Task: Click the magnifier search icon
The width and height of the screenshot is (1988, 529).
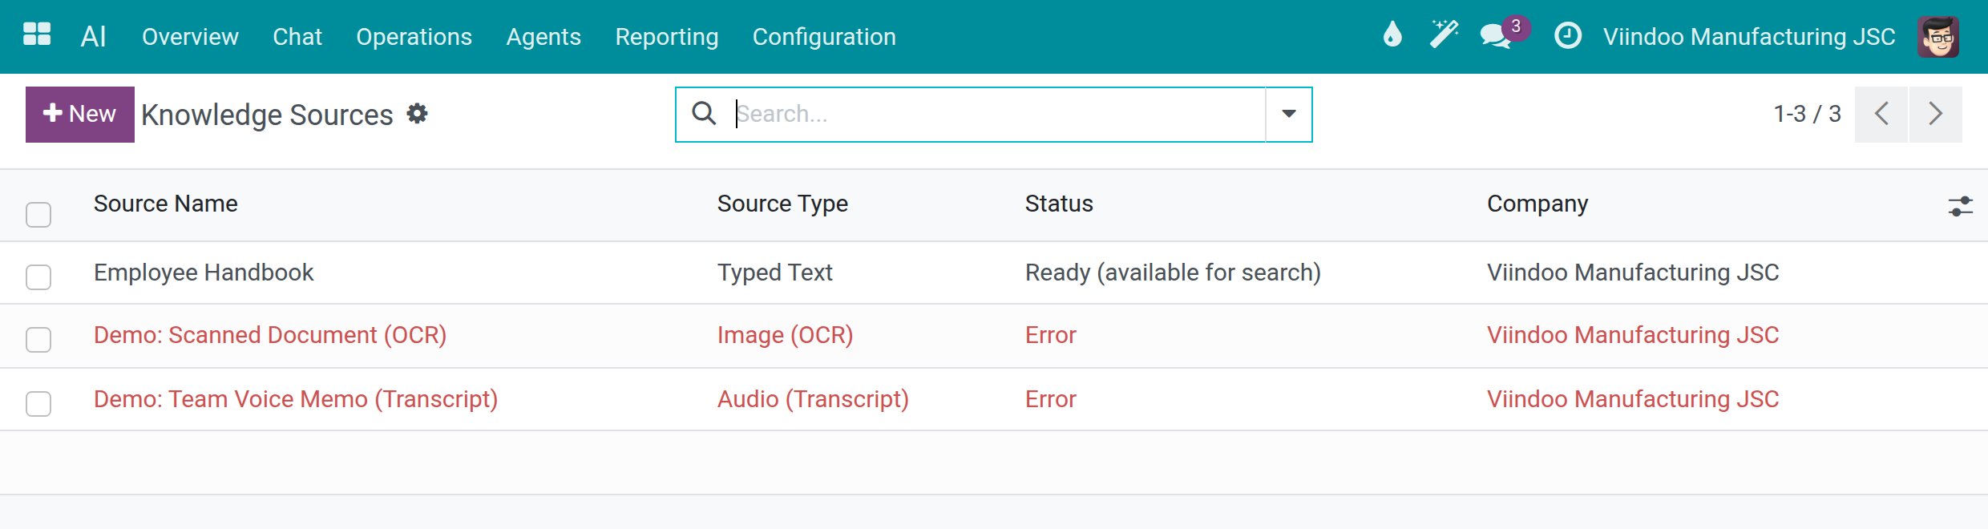Action: pyautogui.click(x=704, y=114)
